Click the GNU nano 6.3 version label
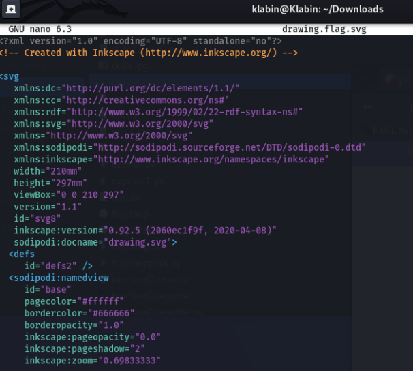This screenshot has height=371, width=413. tap(42, 30)
